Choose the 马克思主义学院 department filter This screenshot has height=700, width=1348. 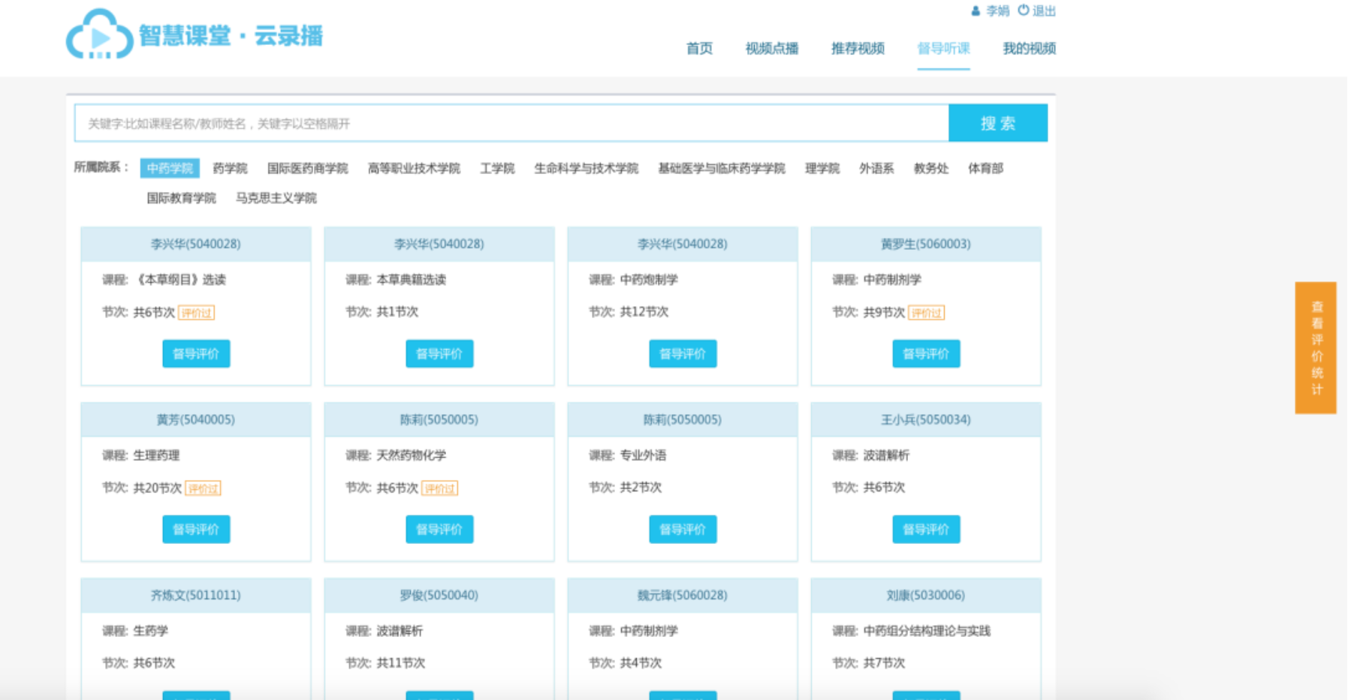(x=276, y=198)
